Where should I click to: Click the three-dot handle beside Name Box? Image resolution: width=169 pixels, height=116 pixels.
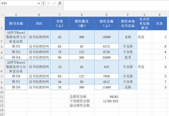(x=43, y=3)
